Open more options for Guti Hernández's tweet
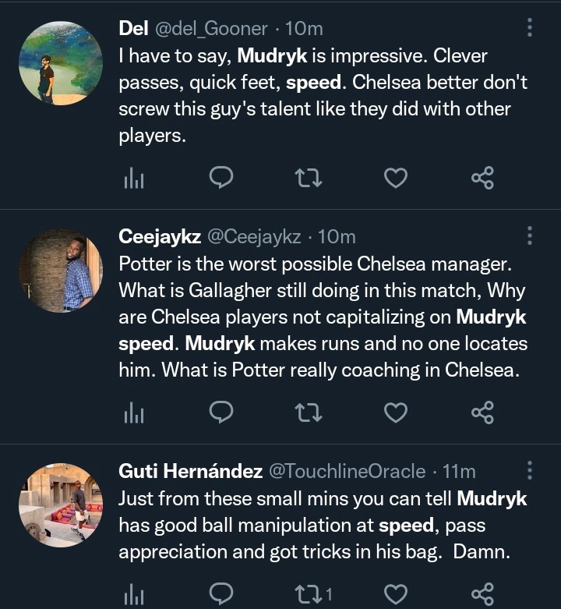 [530, 469]
